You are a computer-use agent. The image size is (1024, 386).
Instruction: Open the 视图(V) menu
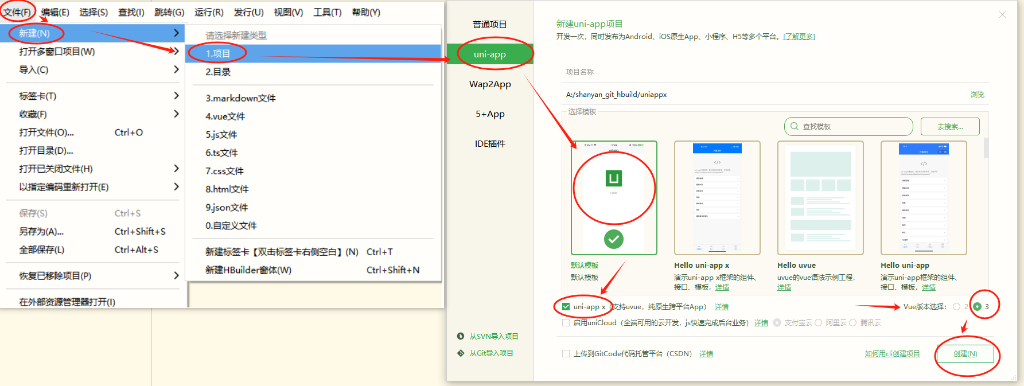288,12
